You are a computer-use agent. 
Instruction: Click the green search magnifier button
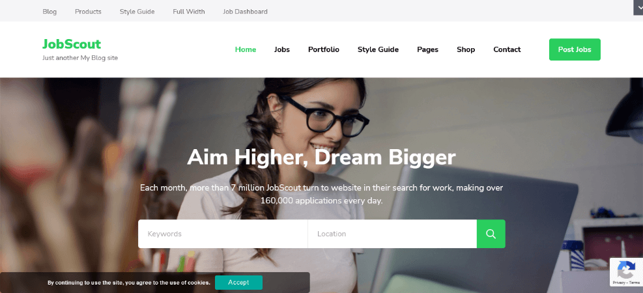coord(491,234)
